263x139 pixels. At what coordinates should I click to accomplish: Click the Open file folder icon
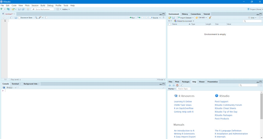tap(13, 9)
